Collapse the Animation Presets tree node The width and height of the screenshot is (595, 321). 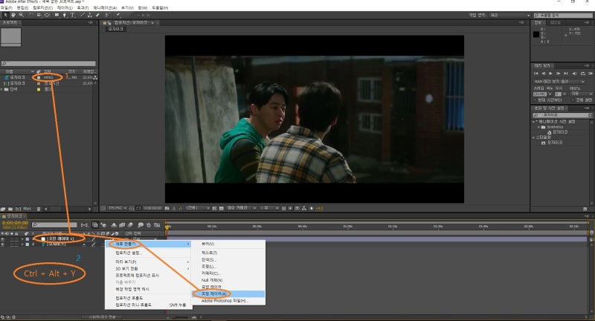pos(534,122)
